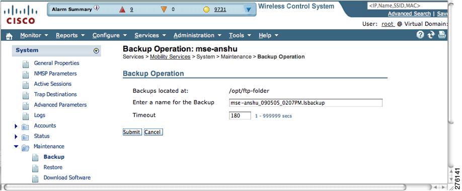Click the Cancel button
462x191 pixels.
pyautogui.click(x=152, y=132)
